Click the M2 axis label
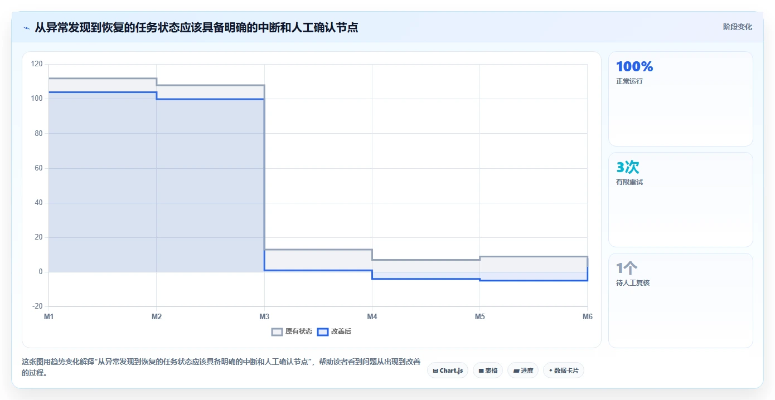Viewport: 775px width, 400px height. pos(157,316)
